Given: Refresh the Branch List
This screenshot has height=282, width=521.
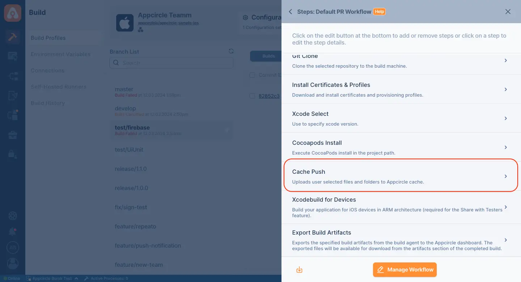Looking at the screenshot, I should click(231, 51).
